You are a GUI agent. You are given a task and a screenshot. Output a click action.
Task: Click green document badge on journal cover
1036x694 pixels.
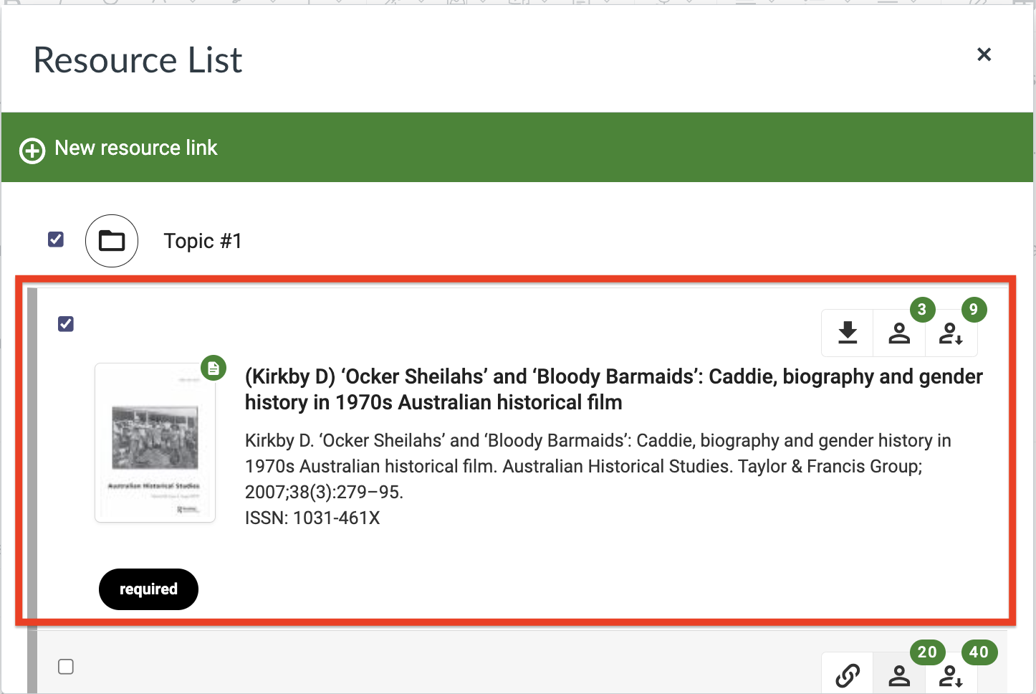point(214,368)
